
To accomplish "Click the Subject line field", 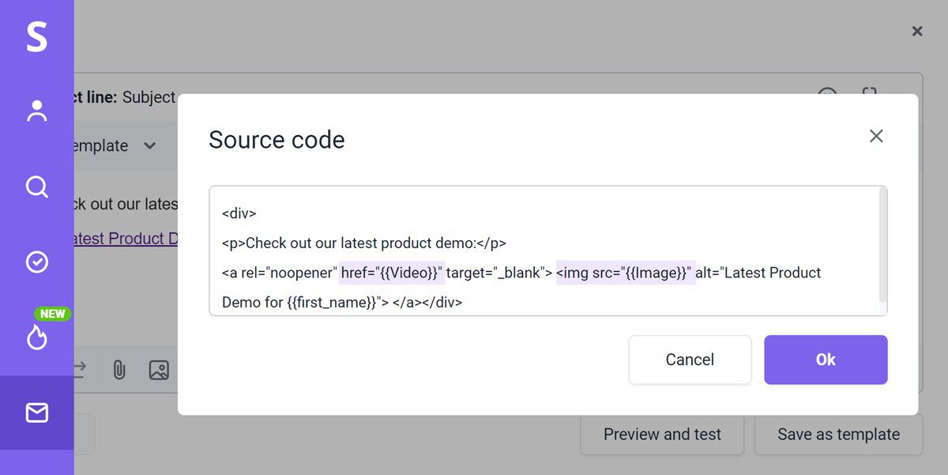I will tap(149, 97).
